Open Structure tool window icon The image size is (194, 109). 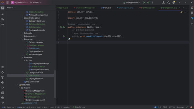click(x=2, y=19)
